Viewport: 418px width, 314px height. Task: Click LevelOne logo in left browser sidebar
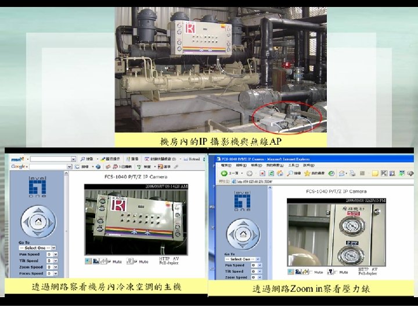click(x=37, y=187)
